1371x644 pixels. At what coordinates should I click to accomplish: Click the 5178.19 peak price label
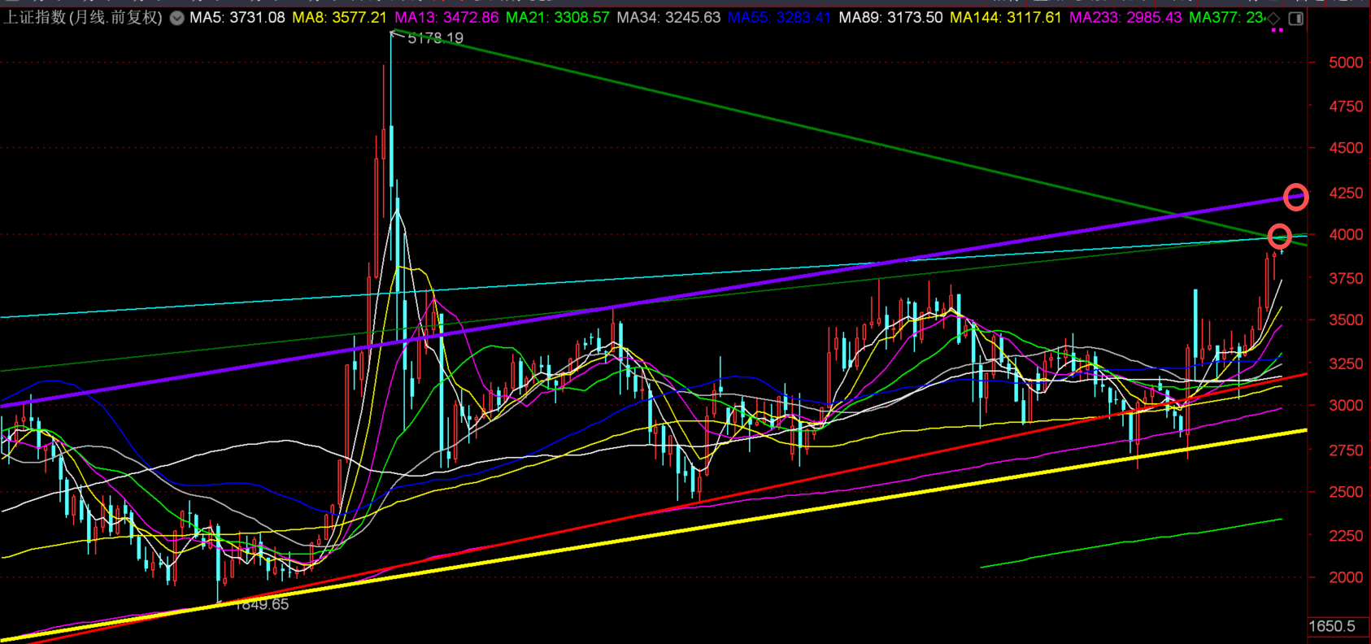pos(435,38)
